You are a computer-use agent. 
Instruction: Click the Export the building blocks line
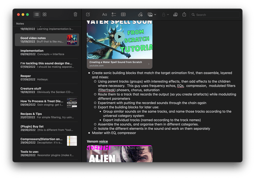click(128, 107)
